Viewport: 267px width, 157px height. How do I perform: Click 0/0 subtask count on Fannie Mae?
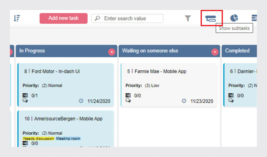pos(138,96)
